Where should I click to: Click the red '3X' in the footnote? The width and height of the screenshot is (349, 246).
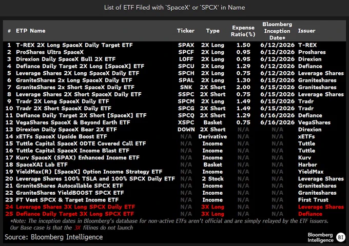pos(77,228)
